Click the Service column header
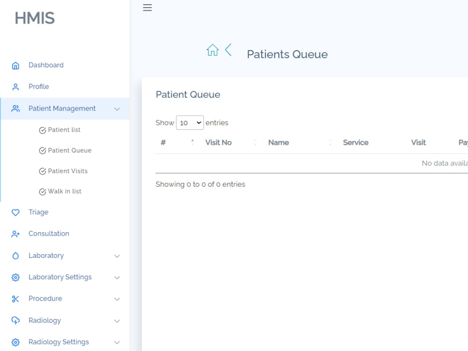468x351 pixels. pos(356,143)
